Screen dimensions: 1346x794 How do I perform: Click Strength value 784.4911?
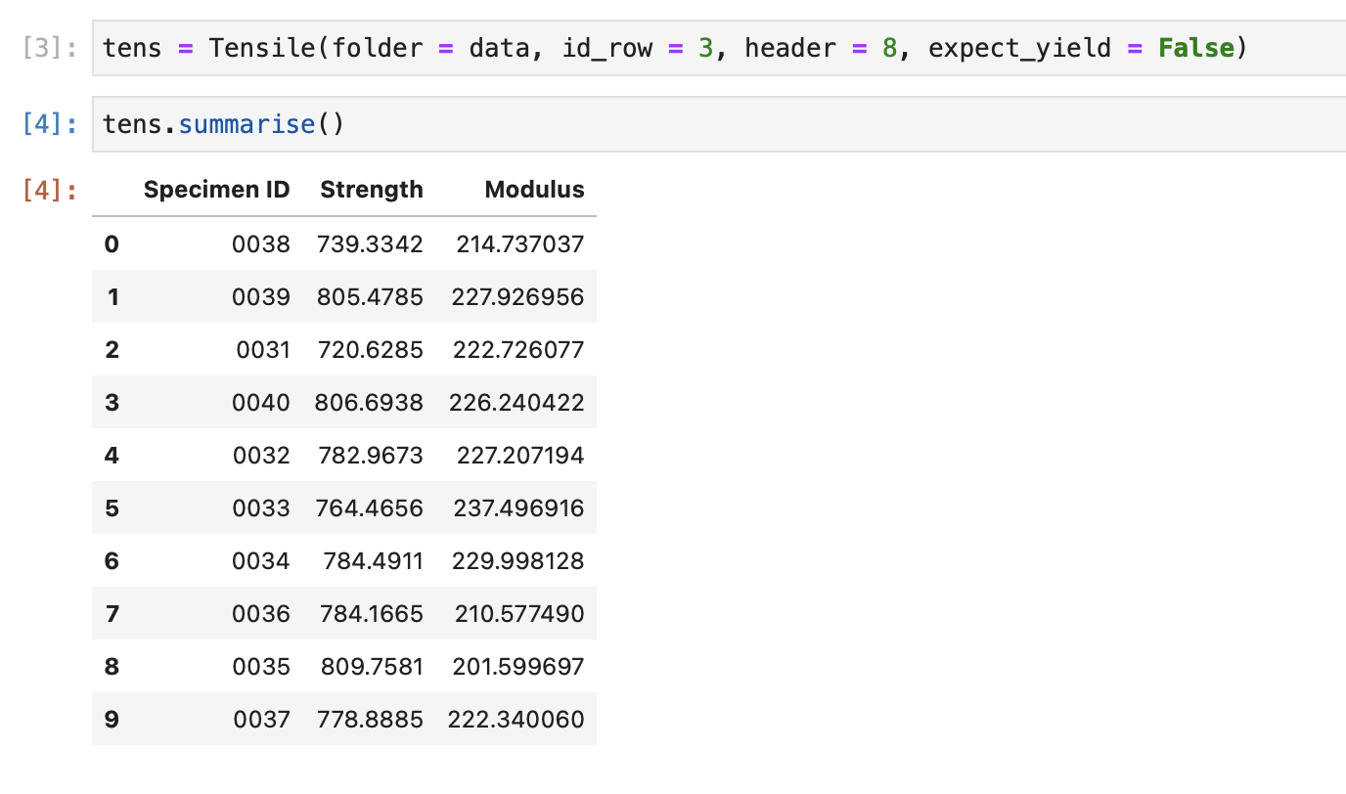(x=372, y=560)
